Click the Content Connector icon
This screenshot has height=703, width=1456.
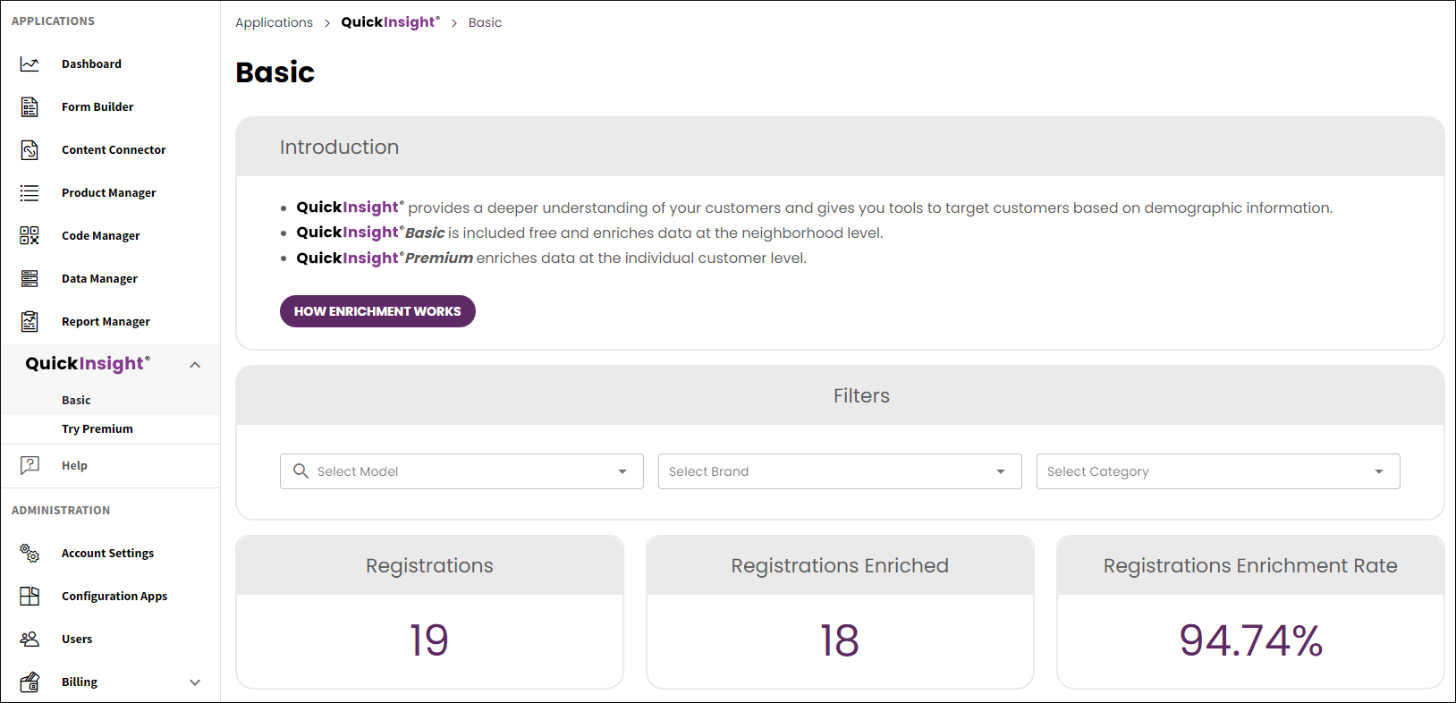click(x=30, y=150)
